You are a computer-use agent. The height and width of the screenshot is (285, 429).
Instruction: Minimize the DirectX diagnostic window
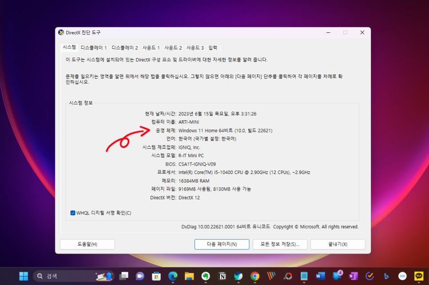coord(328,32)
